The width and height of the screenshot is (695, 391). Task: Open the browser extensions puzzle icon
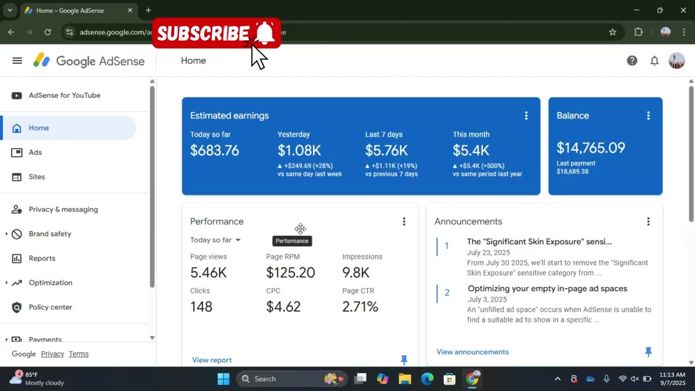(639, 32)
